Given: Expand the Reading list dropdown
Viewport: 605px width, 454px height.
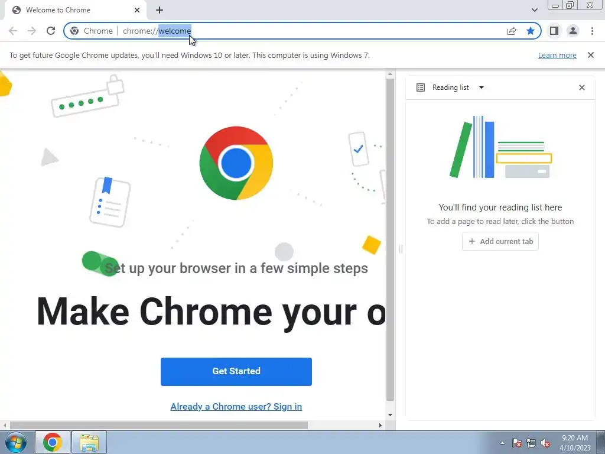Looking at the screenshot, I should click(481, 87).
